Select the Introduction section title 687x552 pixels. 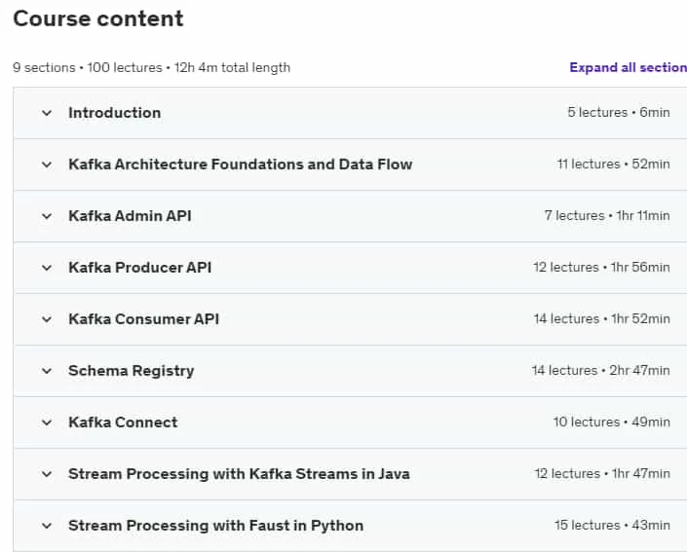coord(115,113)
